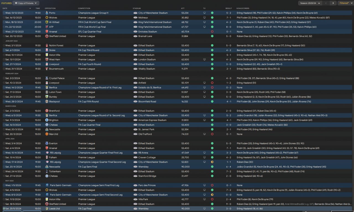This screenshot has width=354, height=212.
Task: Click the 74,031 attendance value
Action: pyautogui.click(x=185, y=134)
